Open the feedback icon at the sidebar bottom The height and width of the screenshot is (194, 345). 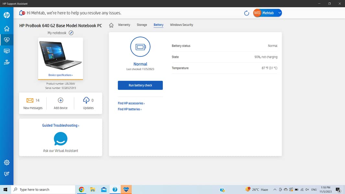pos(6,174)
